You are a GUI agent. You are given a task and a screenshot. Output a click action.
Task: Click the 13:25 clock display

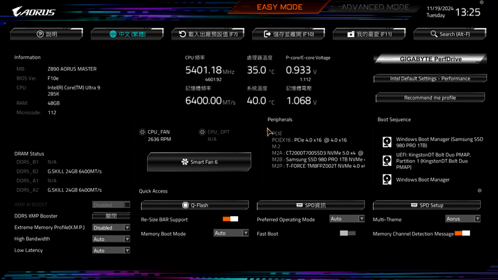[468, 12]
